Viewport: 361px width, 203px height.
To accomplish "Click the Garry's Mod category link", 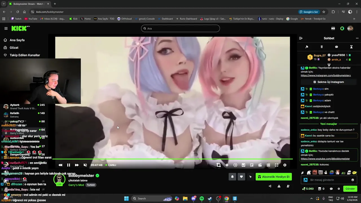I will click(x=76, y=185).
